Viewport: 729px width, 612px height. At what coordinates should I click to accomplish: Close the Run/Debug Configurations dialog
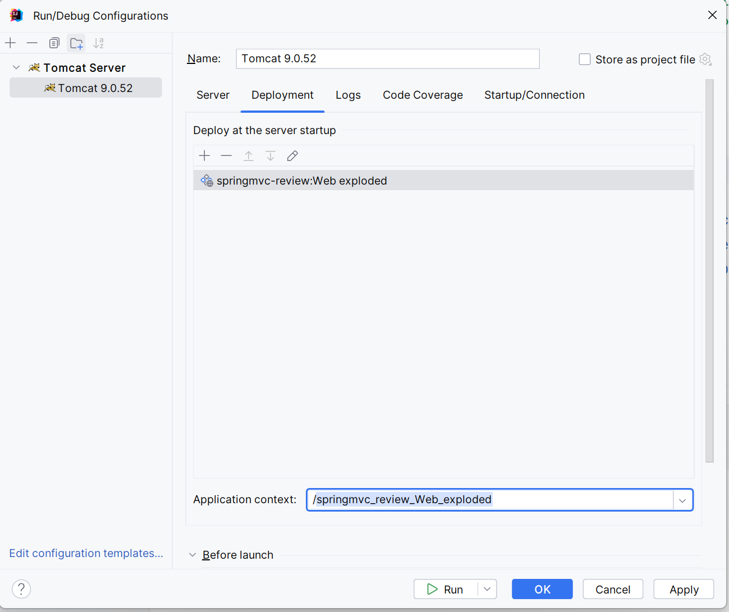[712, 15]
